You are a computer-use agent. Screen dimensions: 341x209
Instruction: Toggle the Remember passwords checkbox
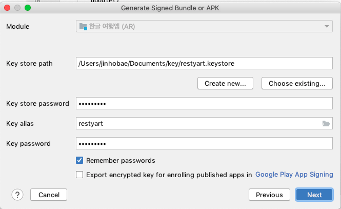(79, 161)
